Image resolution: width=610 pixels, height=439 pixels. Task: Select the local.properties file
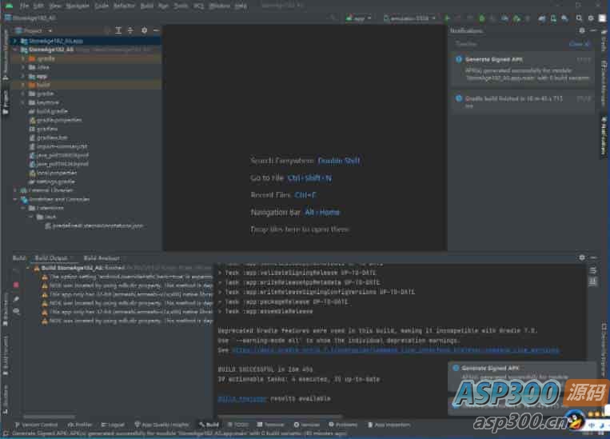click(x=56, y=172)
